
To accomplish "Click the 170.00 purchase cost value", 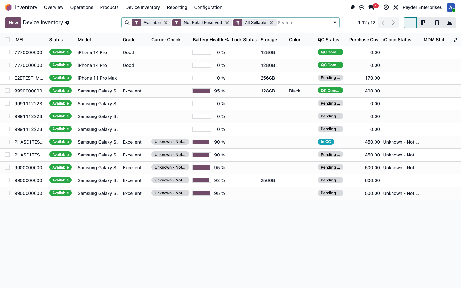I will click(x=372, y=78).
